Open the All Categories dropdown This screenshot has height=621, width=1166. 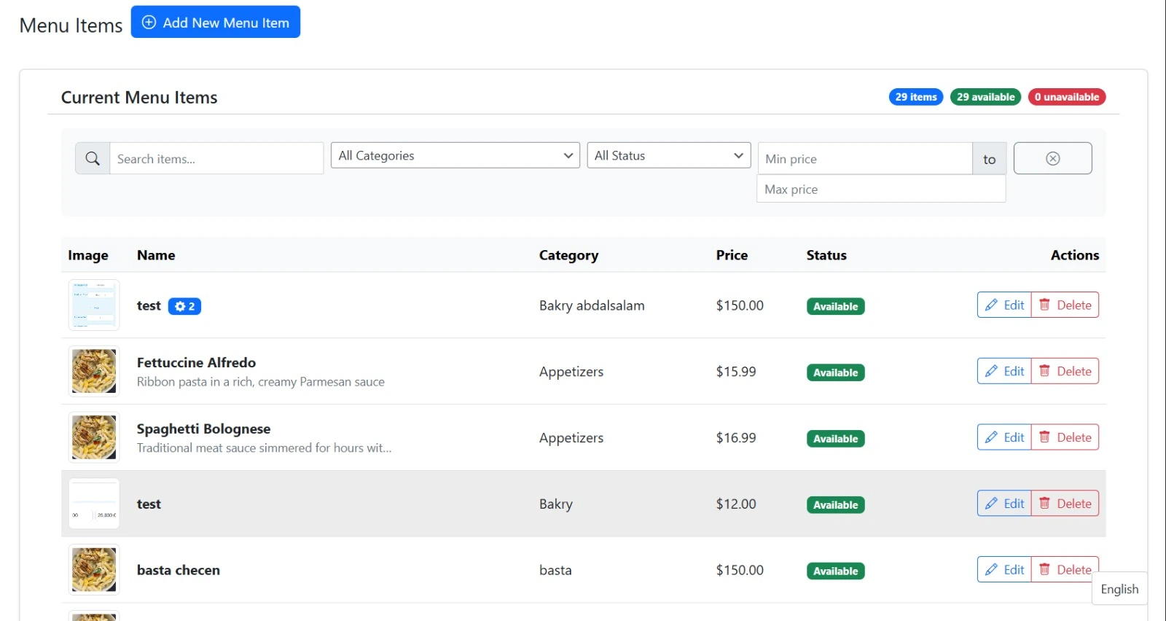(455, 155)
